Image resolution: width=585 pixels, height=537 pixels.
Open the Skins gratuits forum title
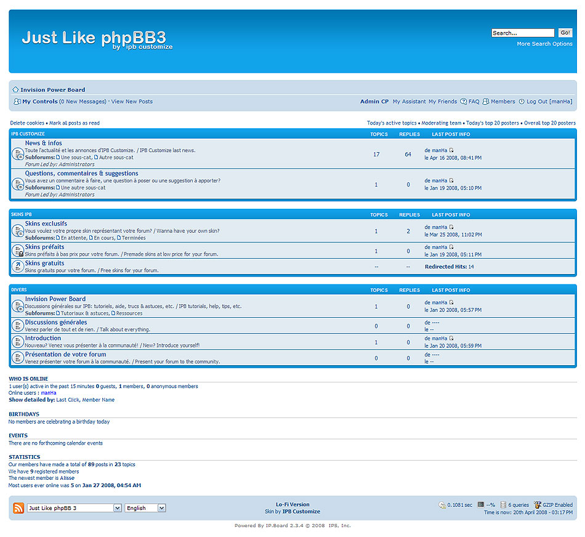click(x=44, y=263)
